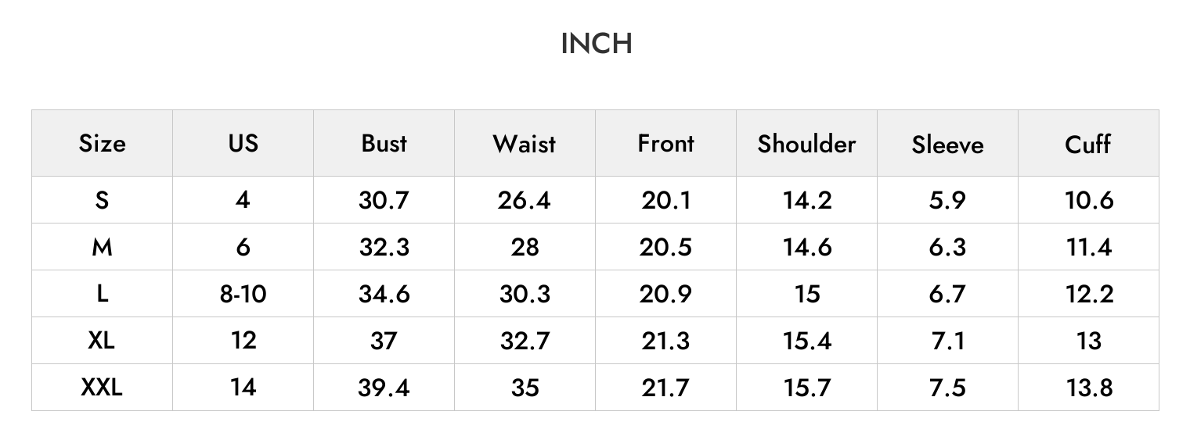Click the Shoulder column header
Viewport: 1190px width, 422px height.
point(806,144)
